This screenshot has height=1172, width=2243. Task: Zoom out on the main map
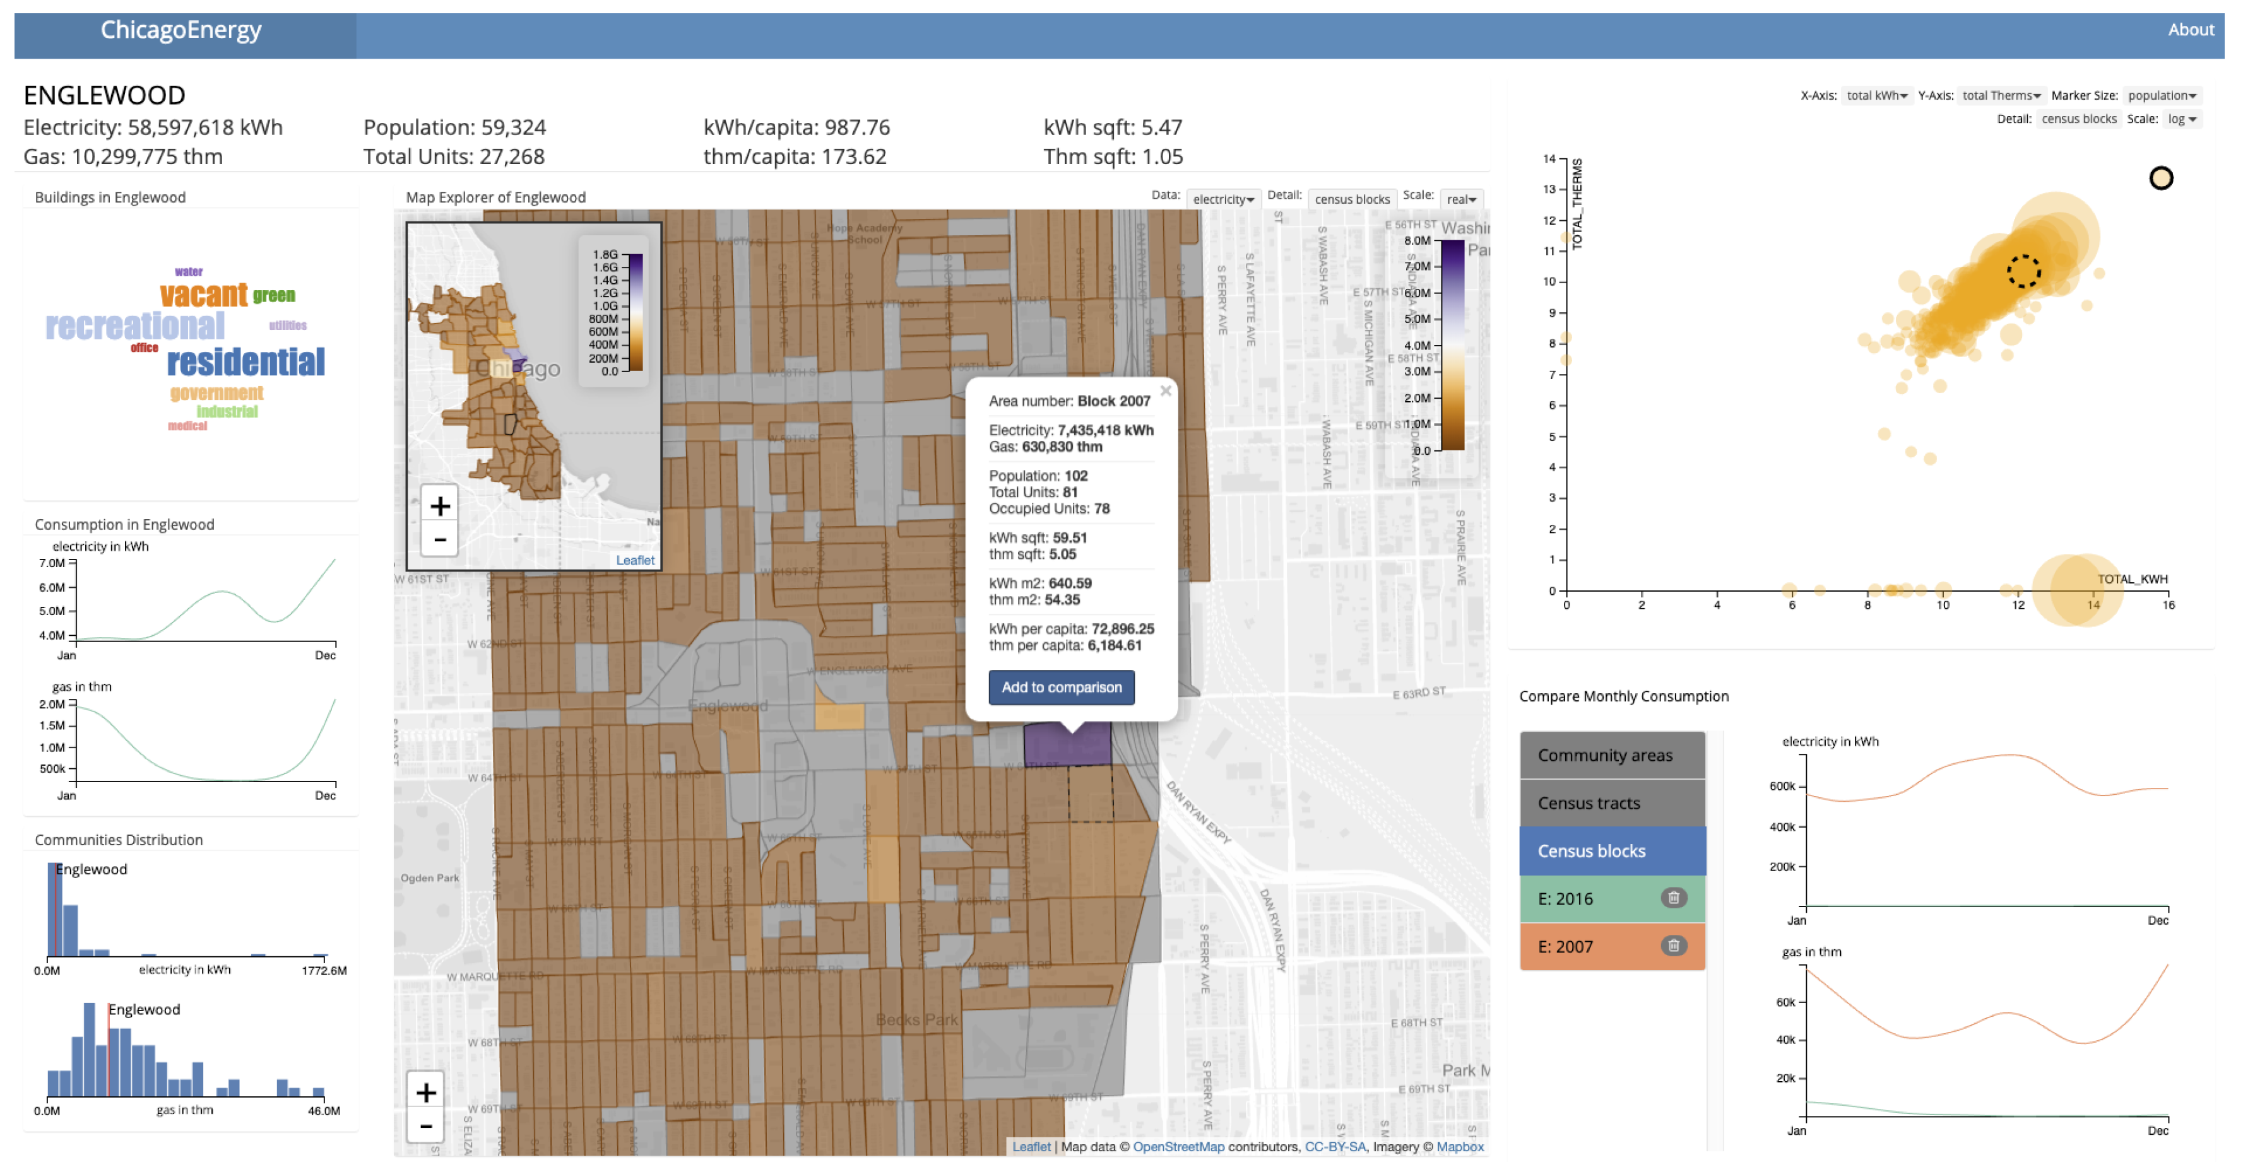[426, 1127]
